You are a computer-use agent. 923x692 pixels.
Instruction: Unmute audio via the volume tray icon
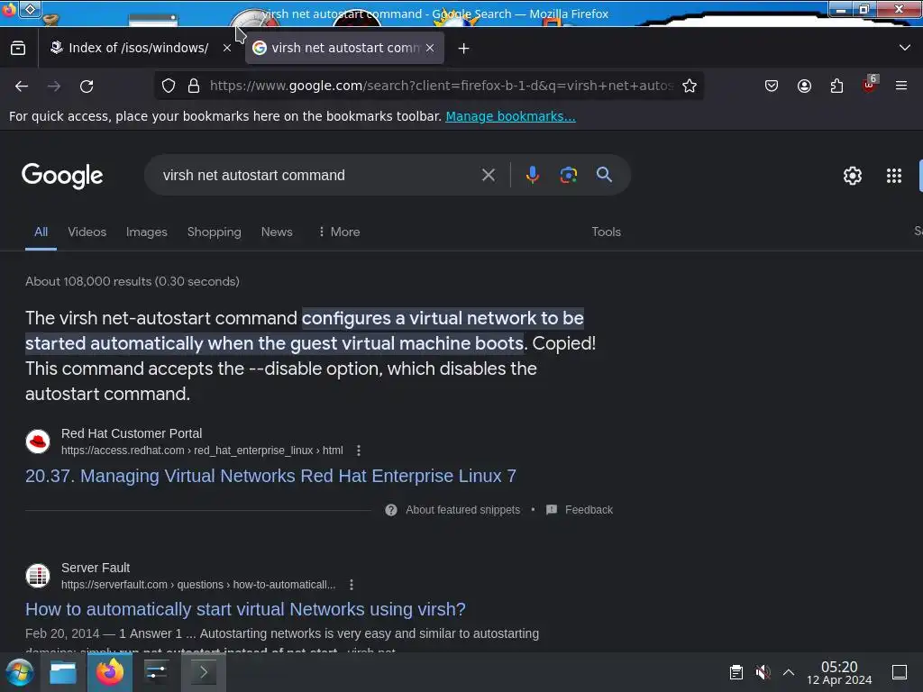763,672
